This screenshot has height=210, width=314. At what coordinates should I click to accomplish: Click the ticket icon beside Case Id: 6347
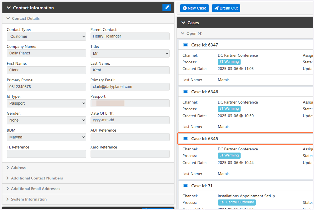186,45
